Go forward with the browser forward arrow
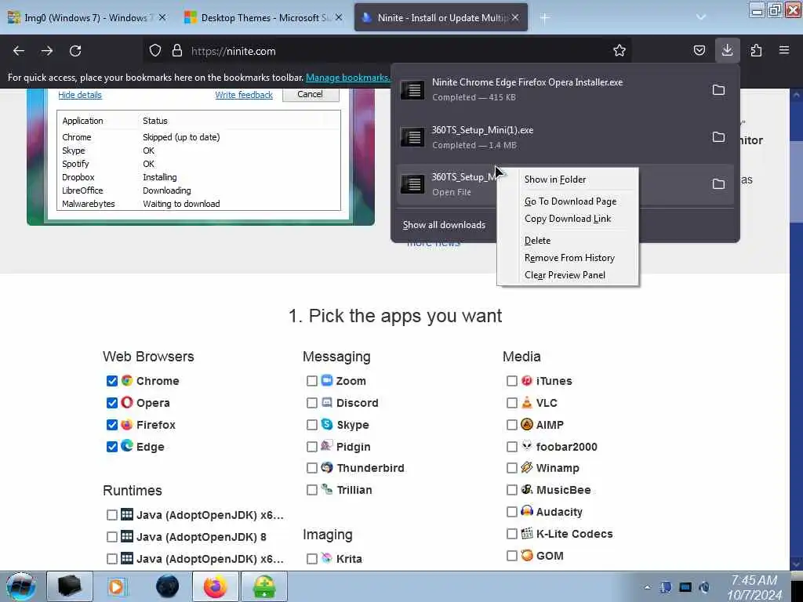 [47, 51]
